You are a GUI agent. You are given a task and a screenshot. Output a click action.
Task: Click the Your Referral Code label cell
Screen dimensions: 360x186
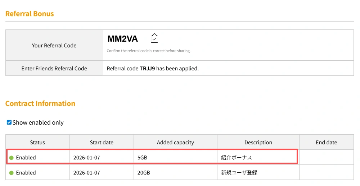[x=54, y=46]
